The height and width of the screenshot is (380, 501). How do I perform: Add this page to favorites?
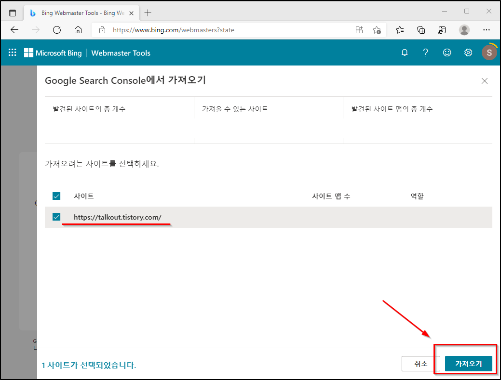pos(377,30)
